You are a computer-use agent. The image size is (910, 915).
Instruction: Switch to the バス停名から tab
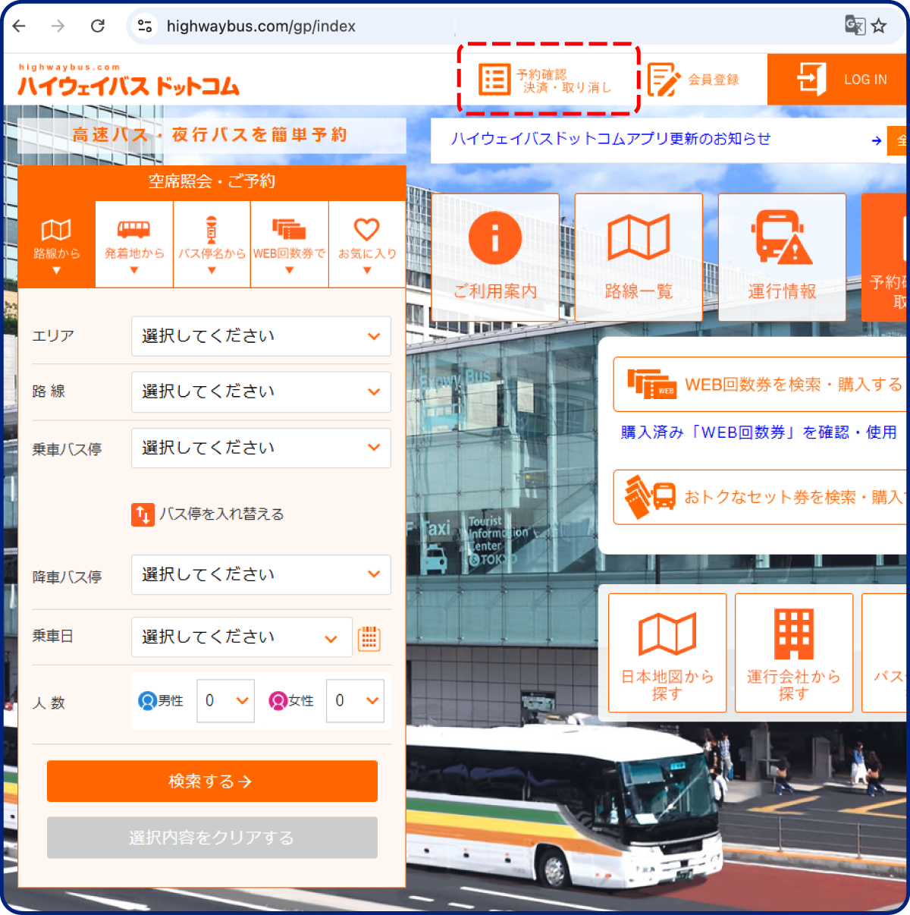[x=212, y=244]
